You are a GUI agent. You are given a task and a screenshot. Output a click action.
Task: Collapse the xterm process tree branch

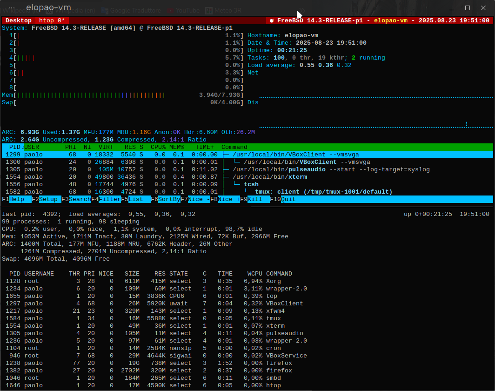[227, 177]
